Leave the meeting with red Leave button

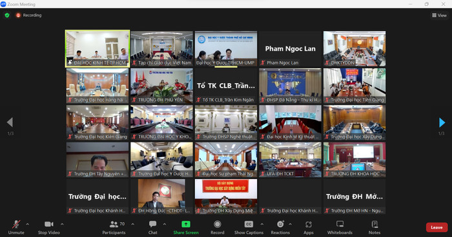pos(437,227)
